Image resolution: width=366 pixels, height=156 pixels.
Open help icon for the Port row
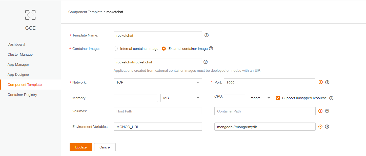click(x=327, y=82)
